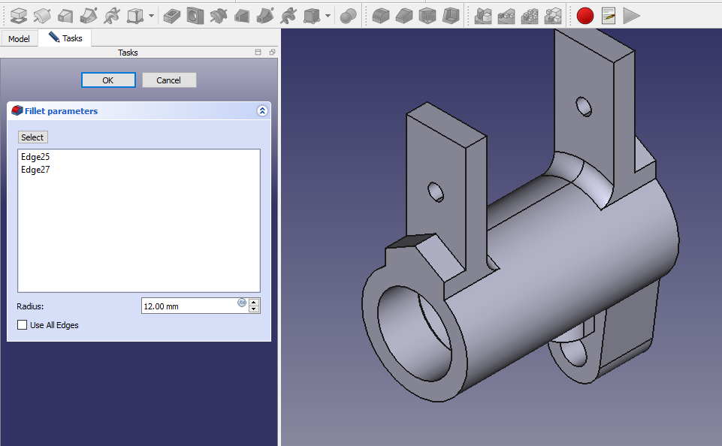Click the Hole tool icon
This screenshot has height=446, width=722.
tap(195, 15)
